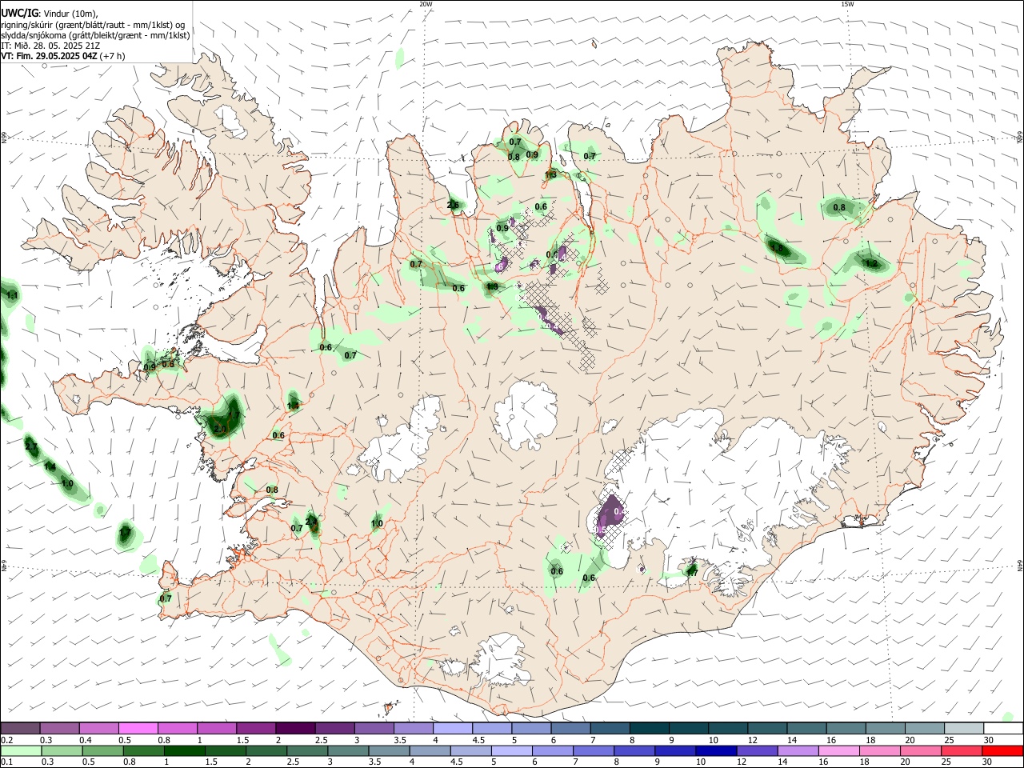The height and width of the screenshot is (768, 1024).
Task: Click the 0.2 label in the snow legend
Action: [x=6, y=740]
